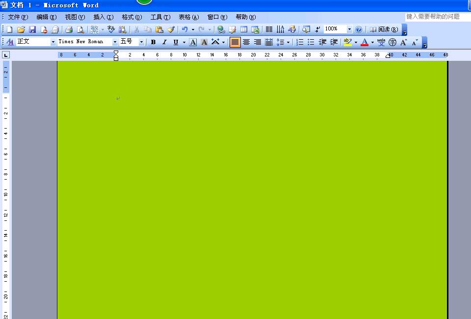Run spelling and grammar check icon
The image size is (471, 319).
click(111, 29)
